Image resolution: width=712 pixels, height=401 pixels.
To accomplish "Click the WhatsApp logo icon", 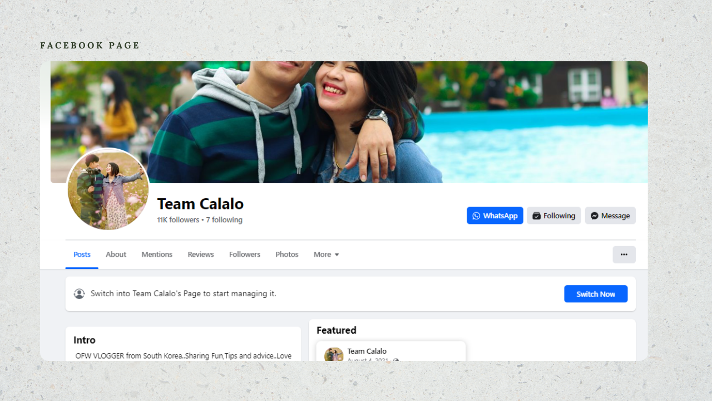I will coord(476,216).
